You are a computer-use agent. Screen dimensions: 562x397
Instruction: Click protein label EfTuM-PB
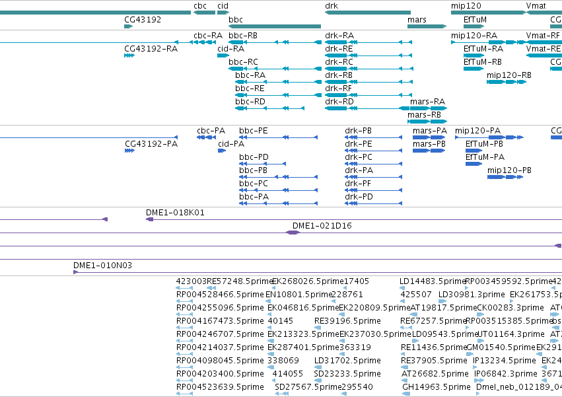(x=484, y=144)
